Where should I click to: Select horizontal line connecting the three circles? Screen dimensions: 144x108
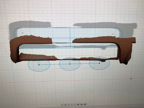69,64
